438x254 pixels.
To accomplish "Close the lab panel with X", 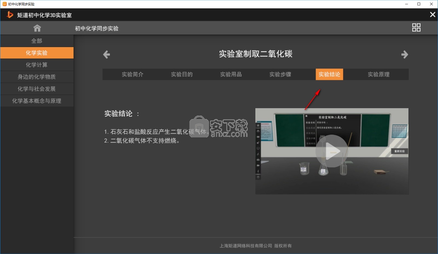I will (432, 14).
